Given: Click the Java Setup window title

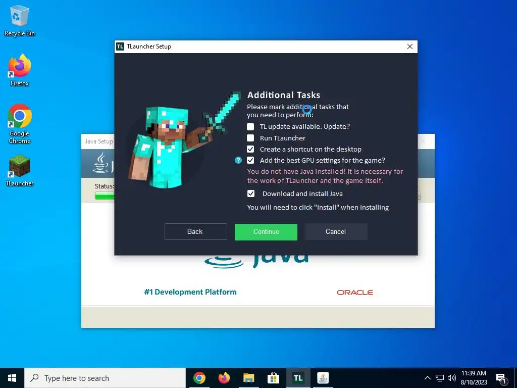Looking at the screenshot, I should [99, 141].
